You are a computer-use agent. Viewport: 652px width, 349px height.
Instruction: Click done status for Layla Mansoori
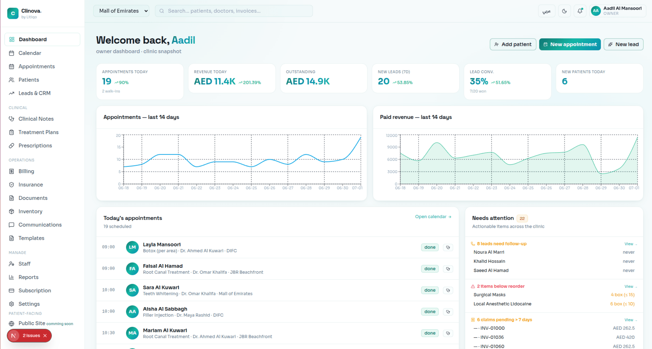(430, 247)
